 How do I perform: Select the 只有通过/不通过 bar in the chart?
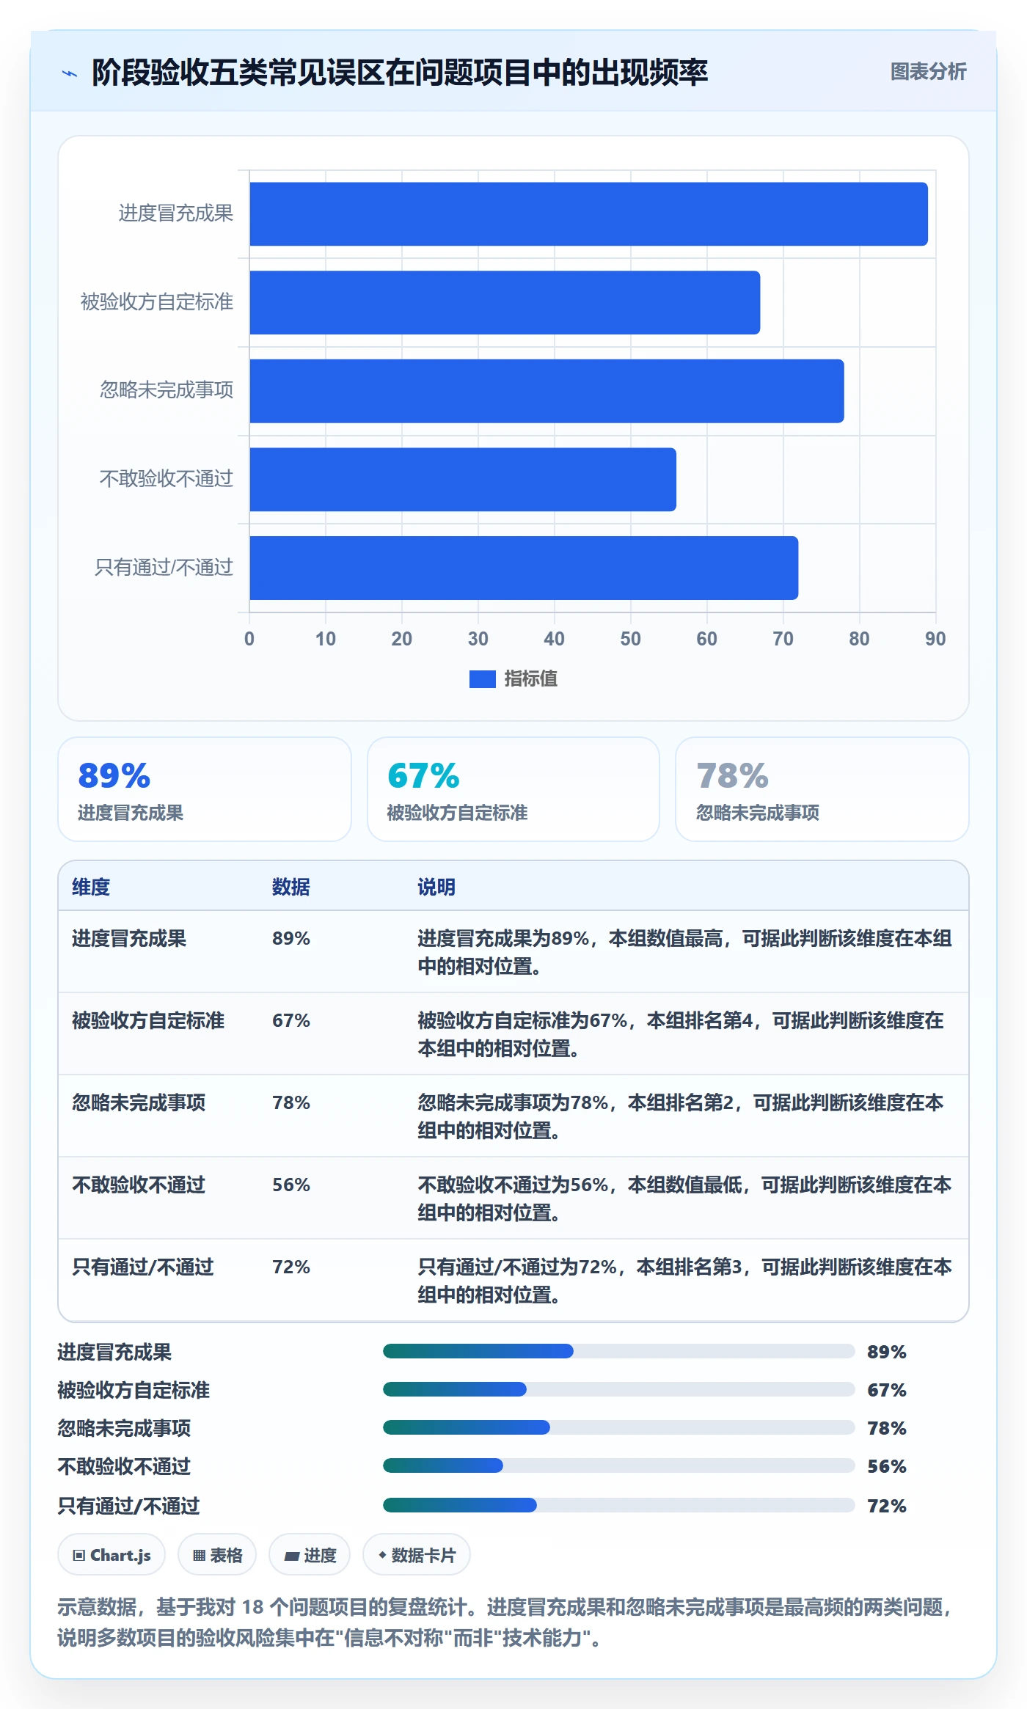(x=524, y=568)
